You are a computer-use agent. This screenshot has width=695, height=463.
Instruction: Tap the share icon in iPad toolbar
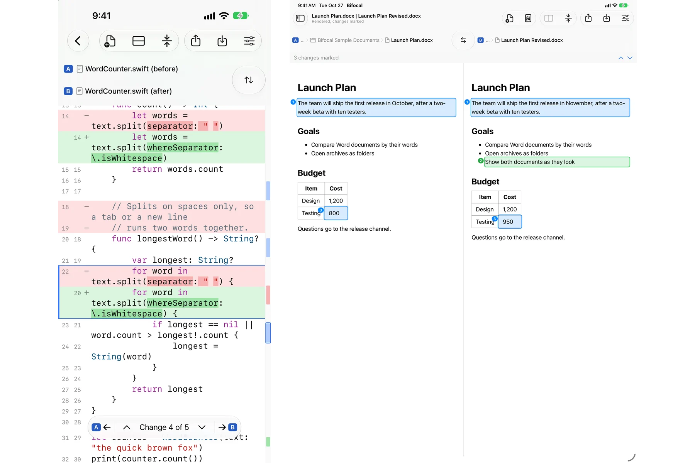tap(588, 18)
